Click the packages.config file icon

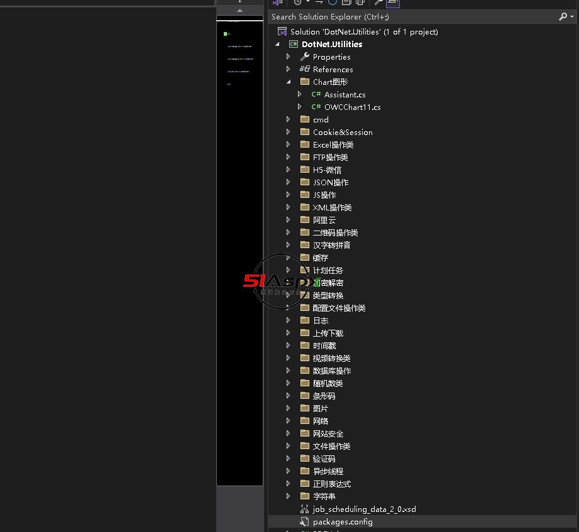pyautogui.click(x=305, y=521)
